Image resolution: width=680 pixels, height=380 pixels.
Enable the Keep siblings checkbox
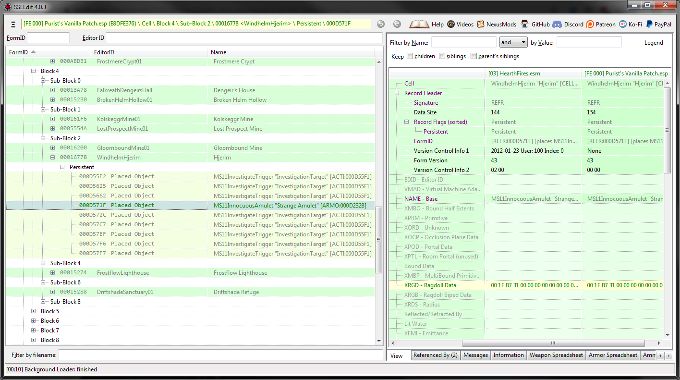(442, 56)
